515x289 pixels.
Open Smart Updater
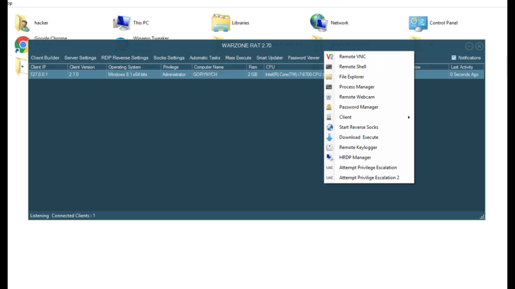coord(270,58)
